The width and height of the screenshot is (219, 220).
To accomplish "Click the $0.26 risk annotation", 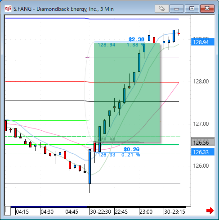I will click(x=131, y=149).
